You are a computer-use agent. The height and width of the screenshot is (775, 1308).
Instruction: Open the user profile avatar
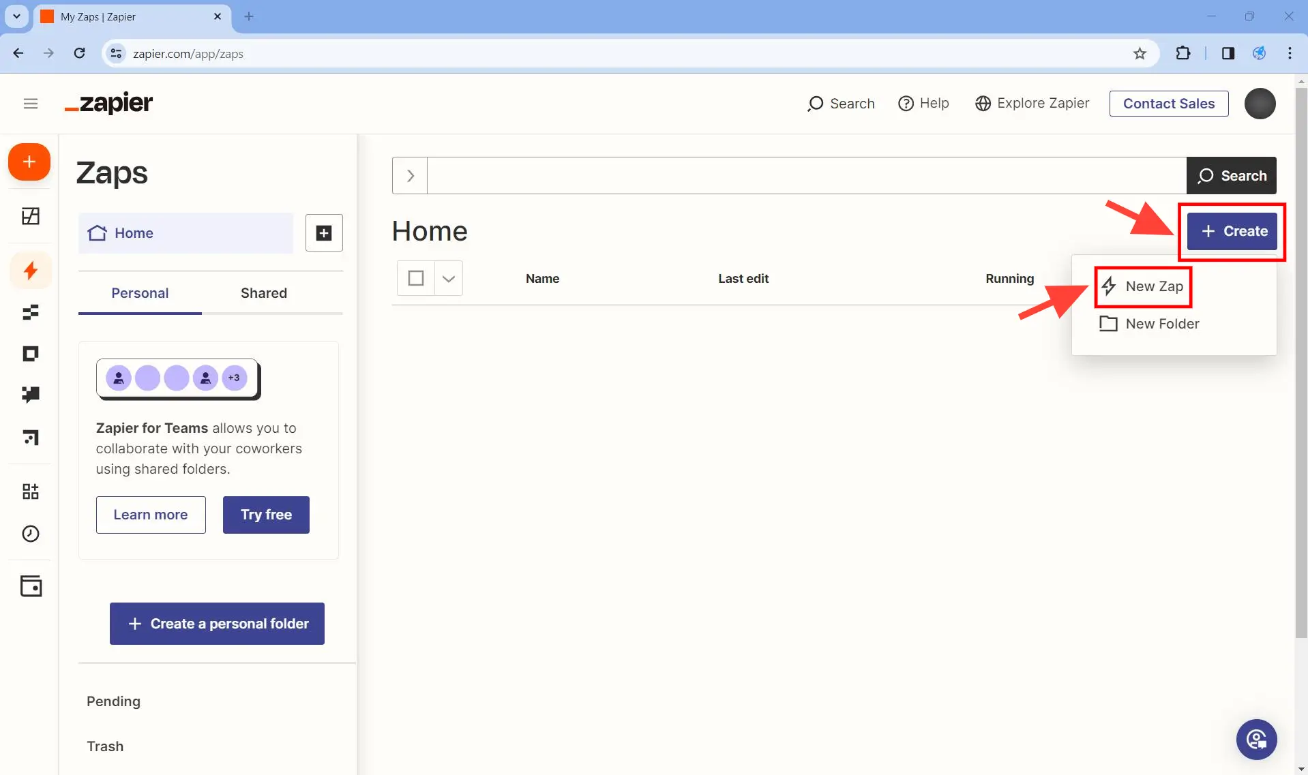point(1260,104)
